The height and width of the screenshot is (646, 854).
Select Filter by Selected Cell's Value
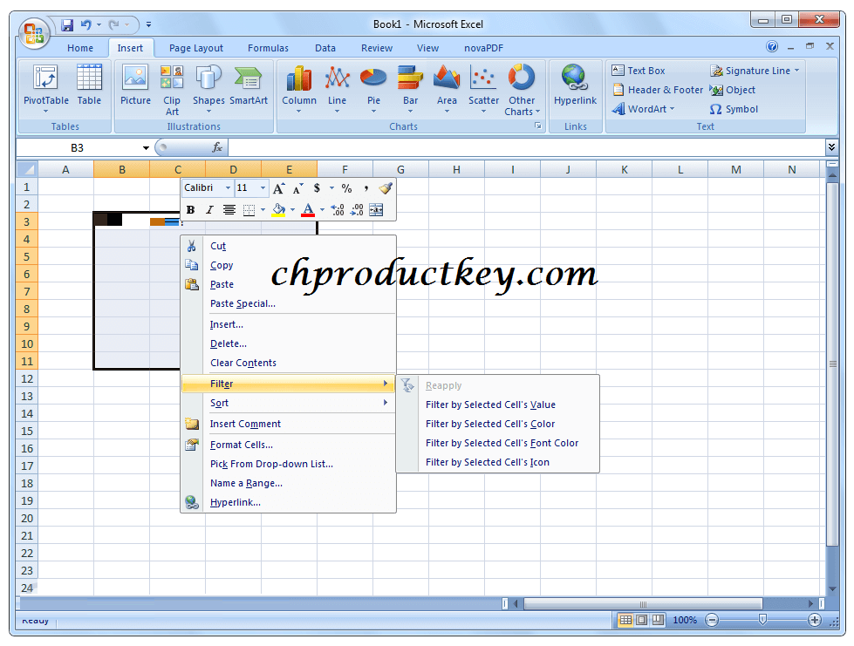[498, 405]
